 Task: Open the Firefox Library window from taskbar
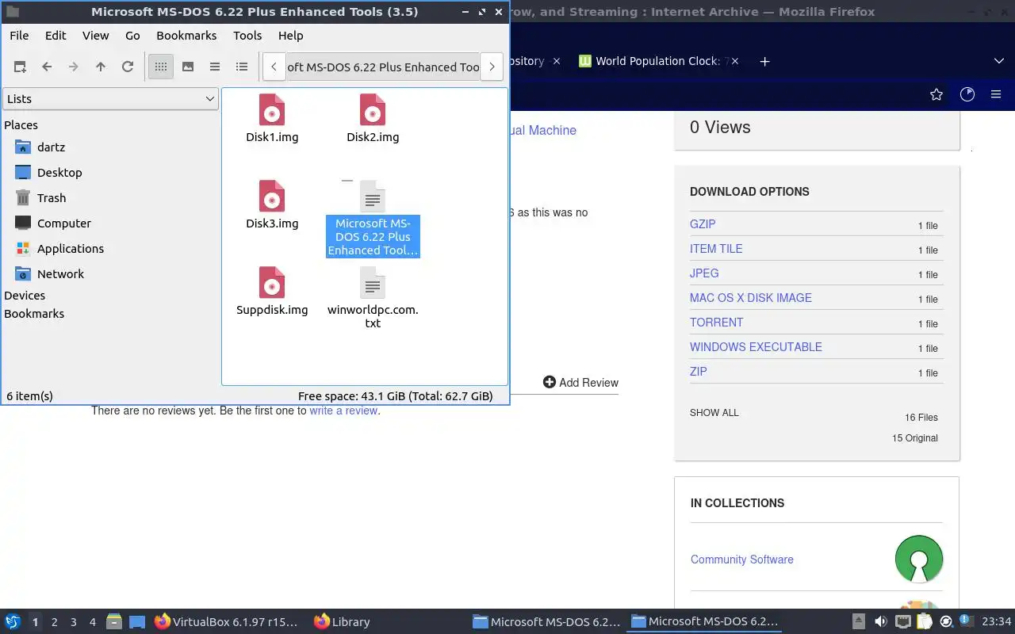342,622
